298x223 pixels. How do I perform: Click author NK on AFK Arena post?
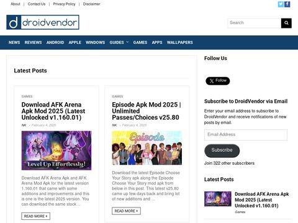pos(24,125)
